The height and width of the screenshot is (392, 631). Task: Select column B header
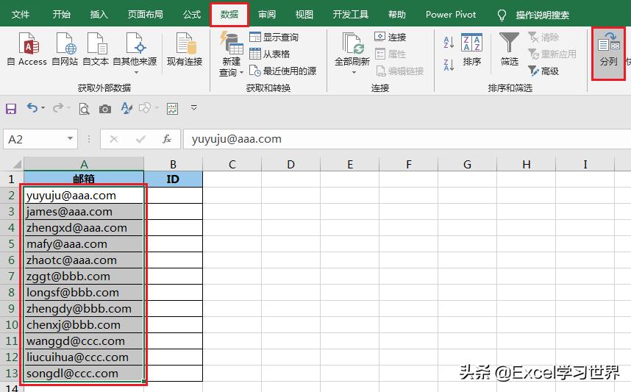(173, 164)
